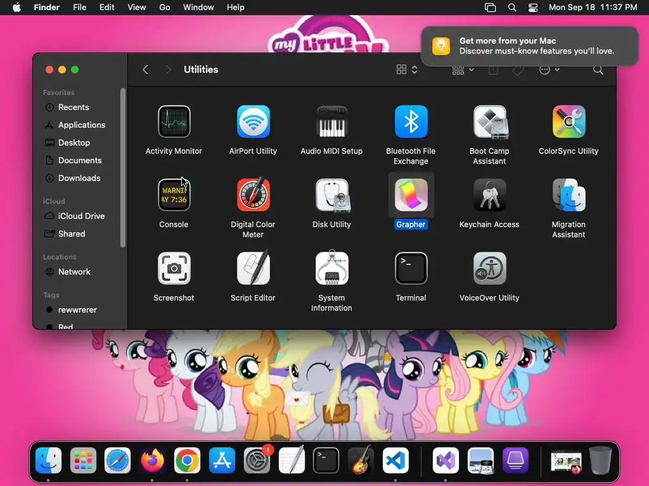649x486 pixels.
Task: Select ColorSync Utility icon
Action: pyautogui.click(x=569, y=121)
